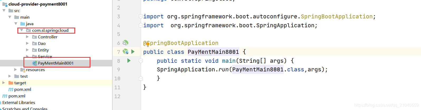
Task: Select the com.sl.springcloud package
Action: point(50,30)
